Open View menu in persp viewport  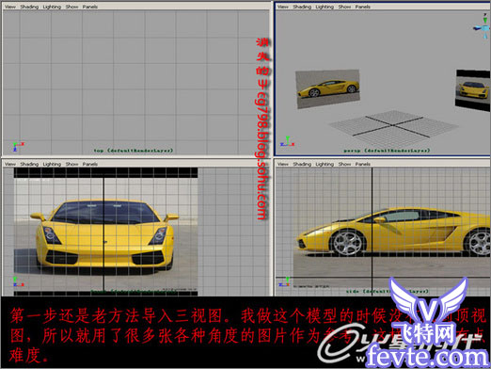pos(283,7)
